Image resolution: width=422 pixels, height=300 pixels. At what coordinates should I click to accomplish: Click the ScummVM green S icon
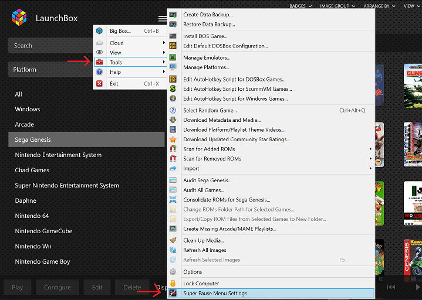(173, 88)
